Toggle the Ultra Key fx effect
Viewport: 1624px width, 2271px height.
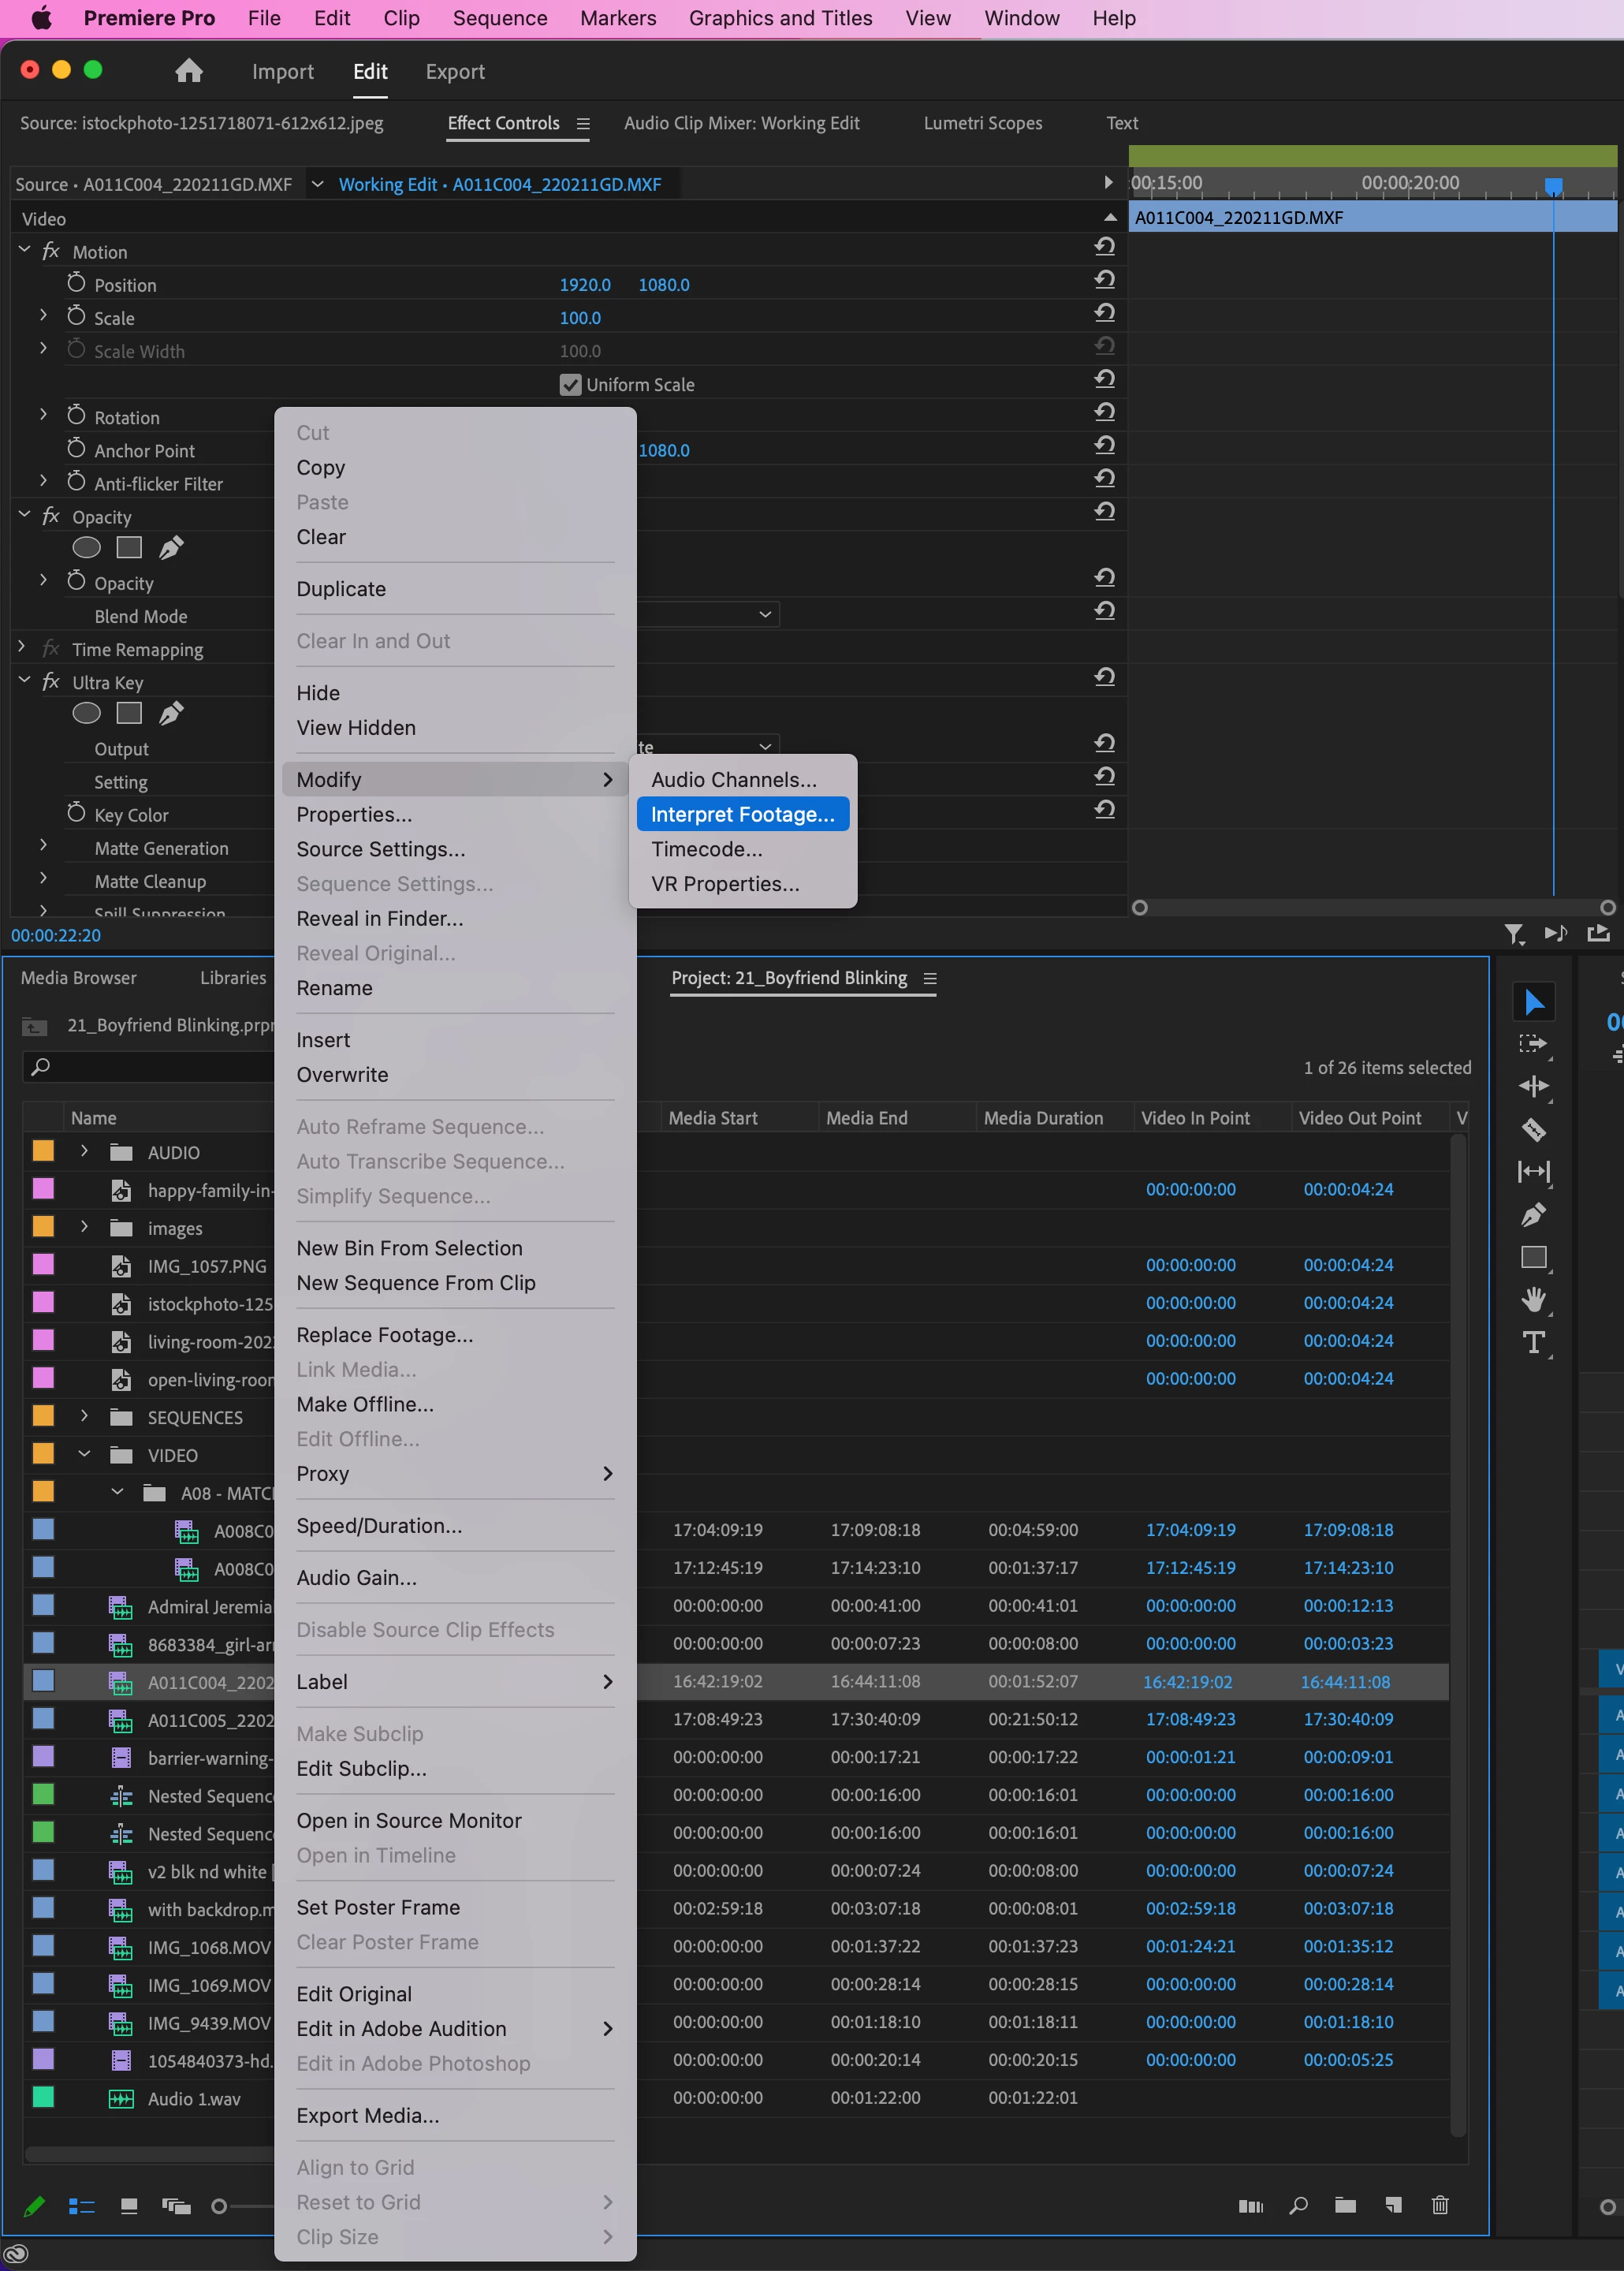(x=51, y=682)
